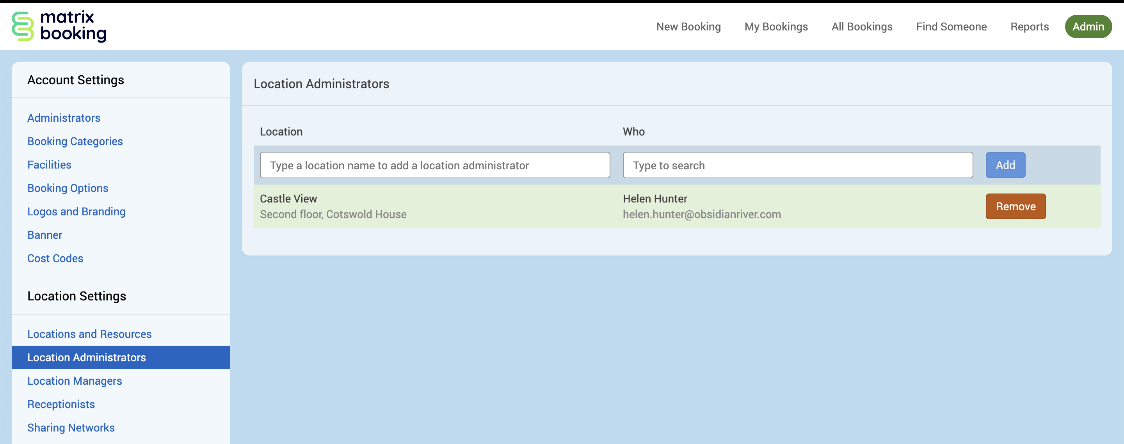
Task: Click the green Admin button
Action: (1088, 27)
